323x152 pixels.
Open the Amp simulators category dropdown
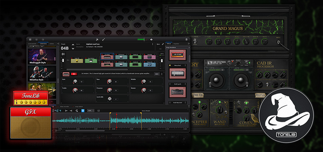178,47
